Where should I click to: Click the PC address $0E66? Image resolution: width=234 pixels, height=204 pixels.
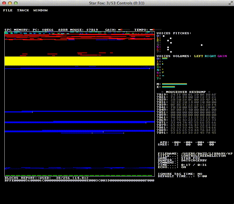(48, 30)
